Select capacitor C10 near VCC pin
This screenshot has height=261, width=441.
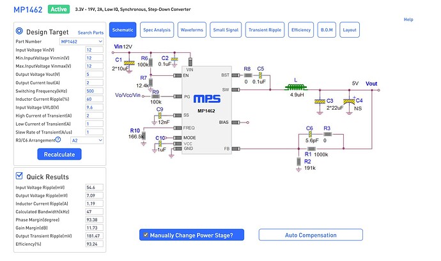160,144
